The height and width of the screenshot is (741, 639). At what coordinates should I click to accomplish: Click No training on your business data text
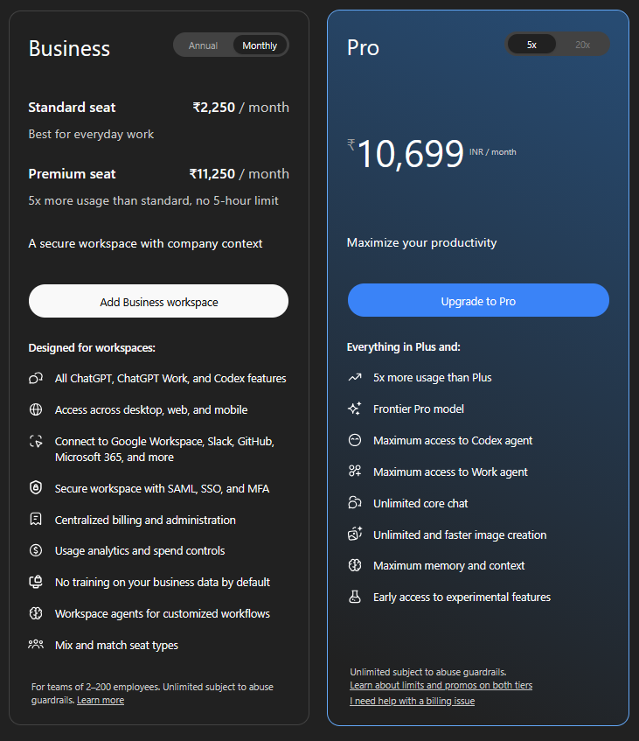click(x=163, y=583)
